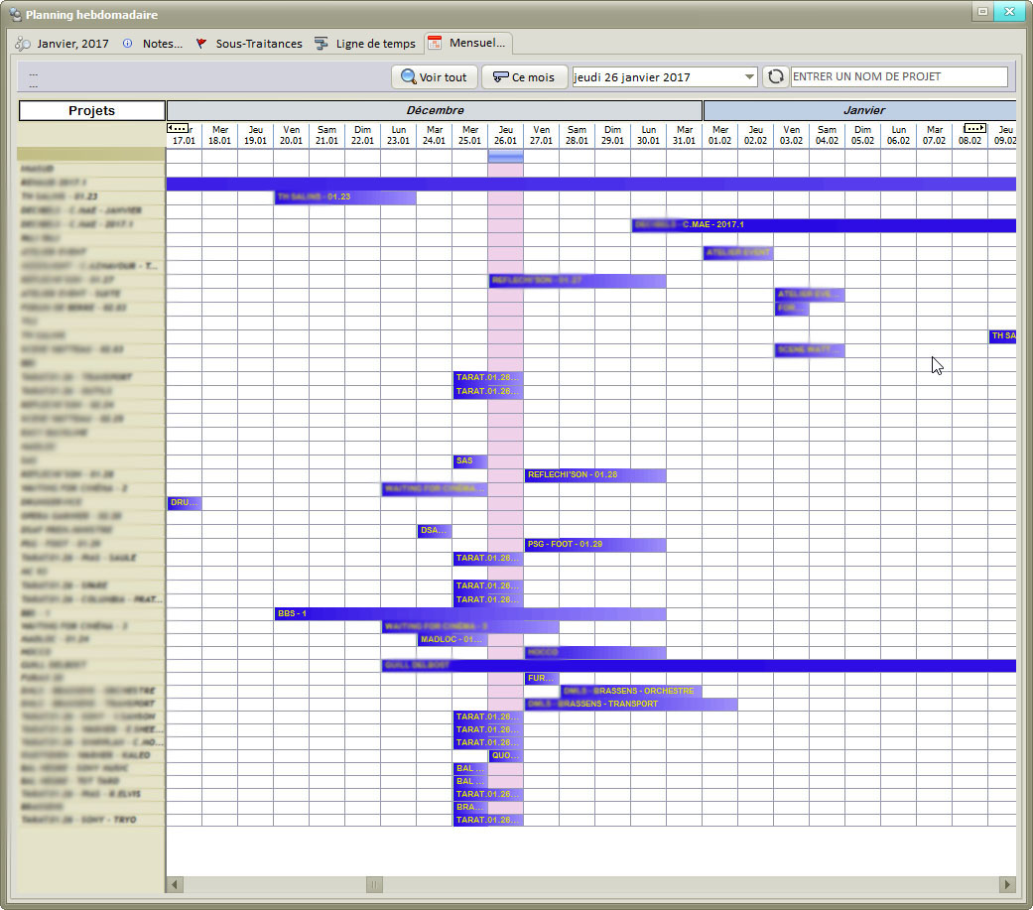Click the calendar icon on Mensuel tab
This screenshot has height=910, width=1033.
[435, 44]
